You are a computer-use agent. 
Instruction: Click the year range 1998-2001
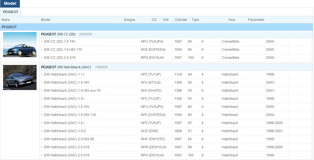[274, 131]
